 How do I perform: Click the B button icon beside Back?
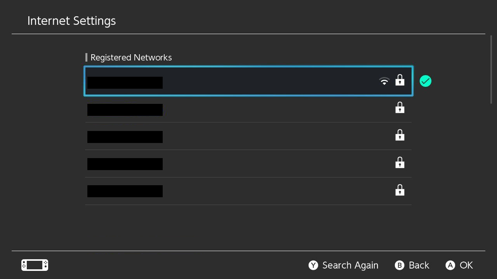click(x=400, y=265)
